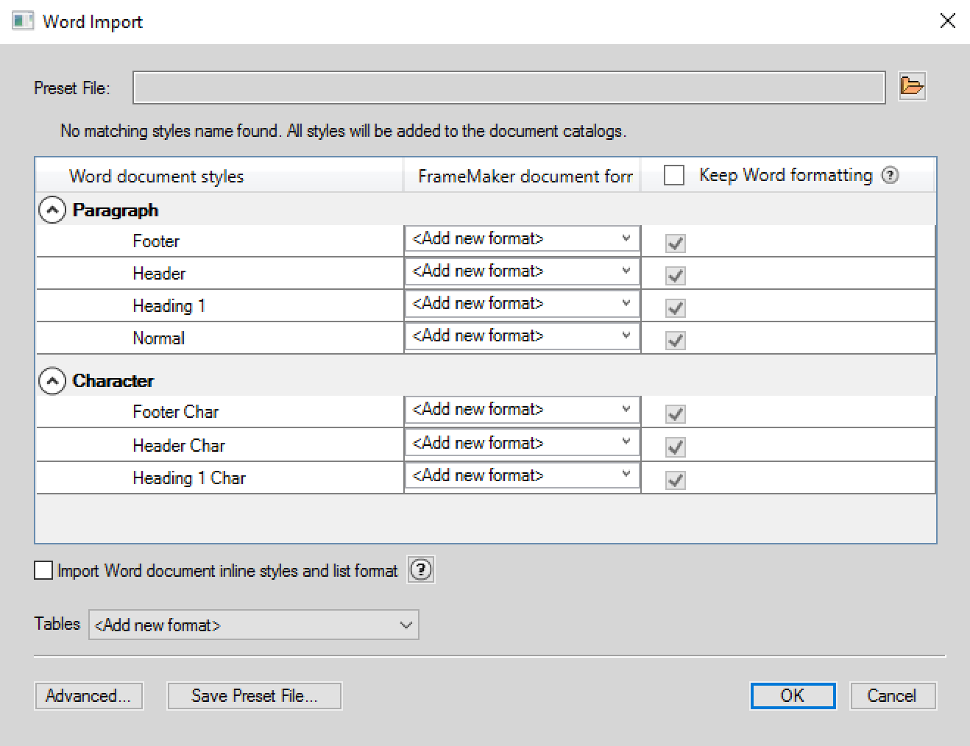Click the Advanced button

point(88,695)
